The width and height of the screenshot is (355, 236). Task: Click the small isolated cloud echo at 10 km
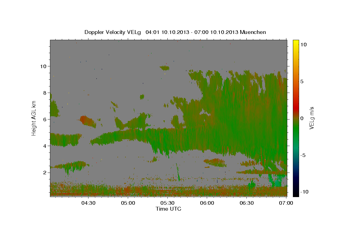tap(164, 68)
